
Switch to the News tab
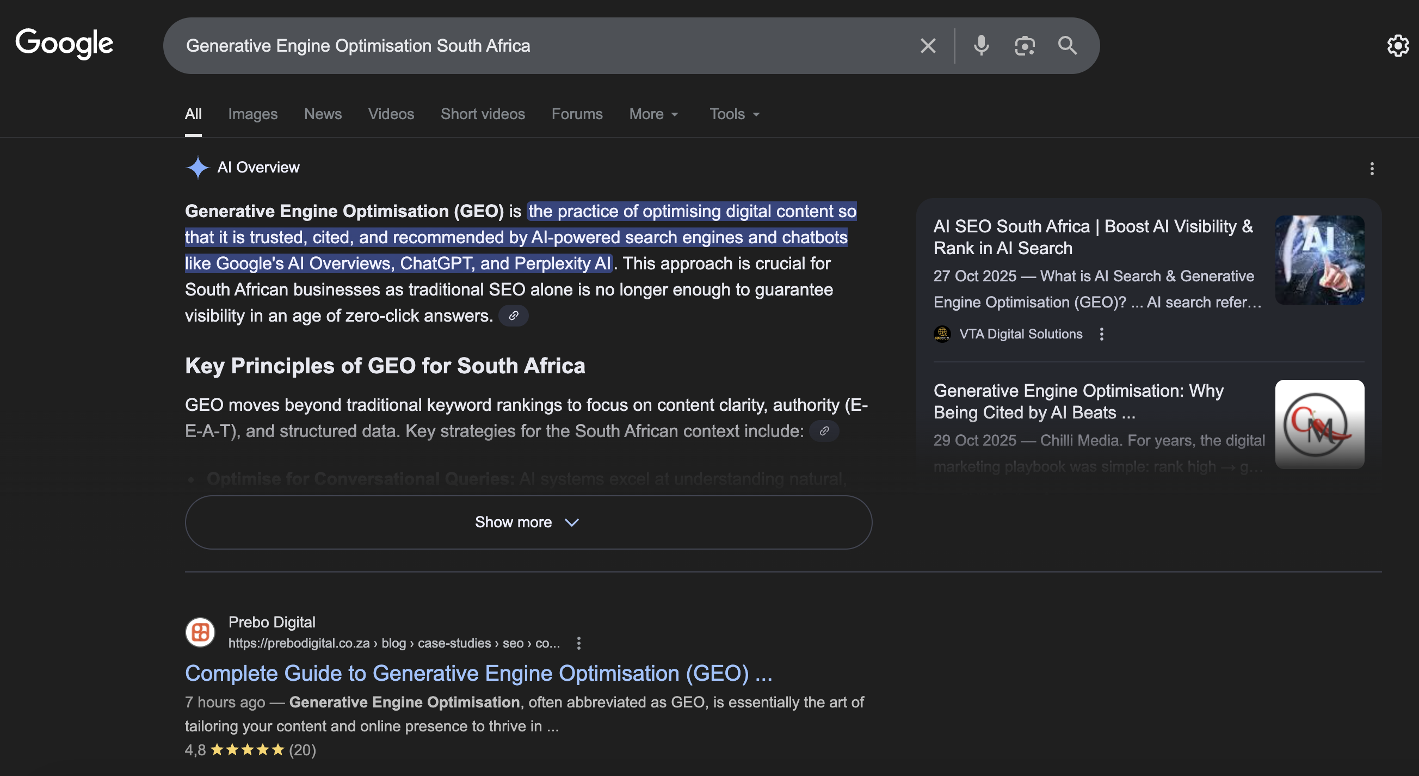coord(323,114)
